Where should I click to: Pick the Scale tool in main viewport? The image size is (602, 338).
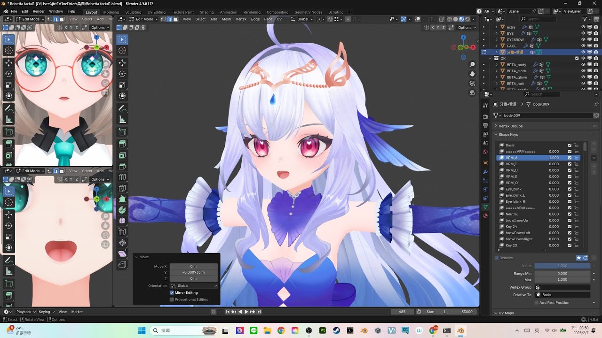[x=122, y=85]
